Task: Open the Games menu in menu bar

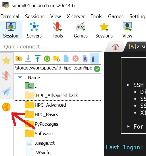Action: point(116,16)
